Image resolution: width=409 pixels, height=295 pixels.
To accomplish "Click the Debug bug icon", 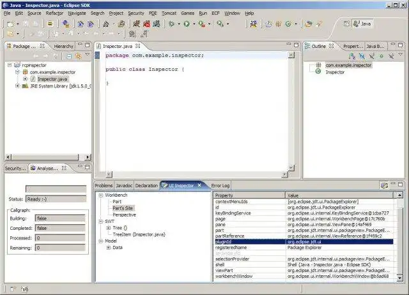I will (171, 24).
